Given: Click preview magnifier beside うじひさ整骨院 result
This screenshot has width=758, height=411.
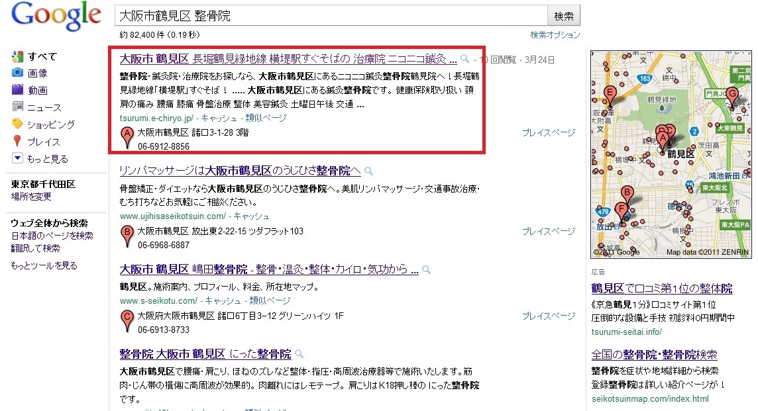Looking at the screenshot, I should point(369,171).
